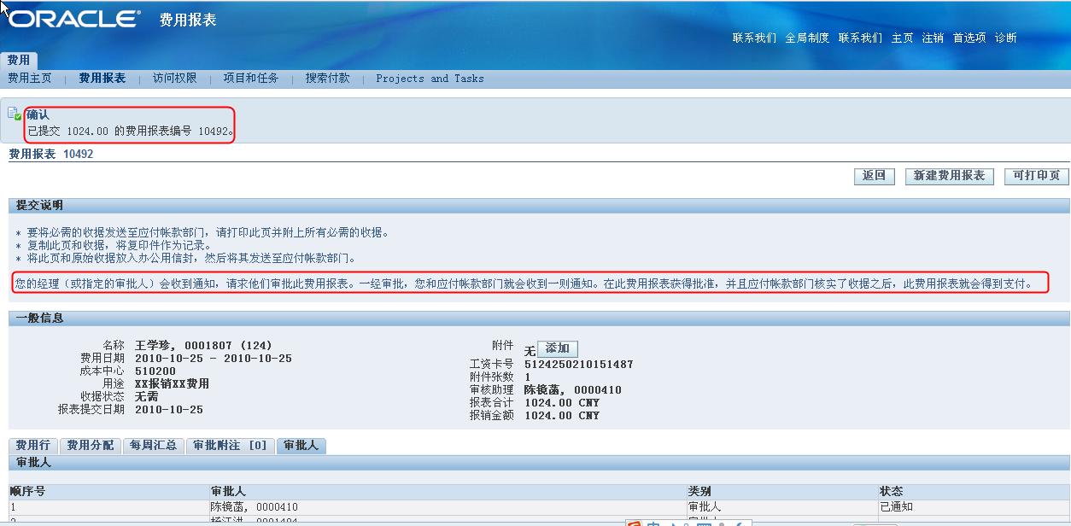Open 首选项 (Preferences) from the top links
Image resolution: width=1071 pixels, height=526 pixels.
pyautogui.click(x=968, y=38)
